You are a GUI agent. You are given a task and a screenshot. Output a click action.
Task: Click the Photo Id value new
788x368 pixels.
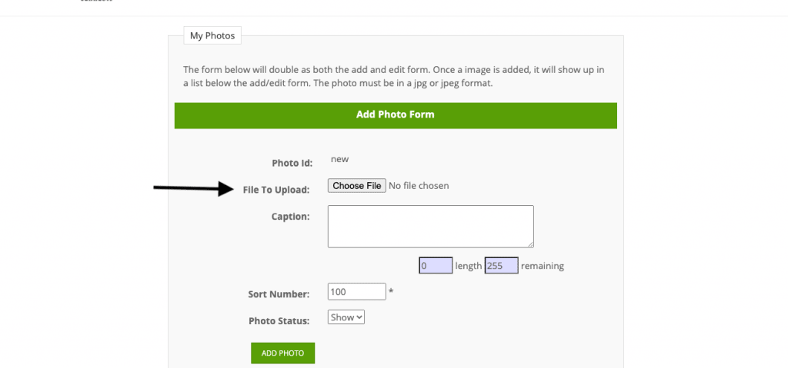(x=339, y=160)
